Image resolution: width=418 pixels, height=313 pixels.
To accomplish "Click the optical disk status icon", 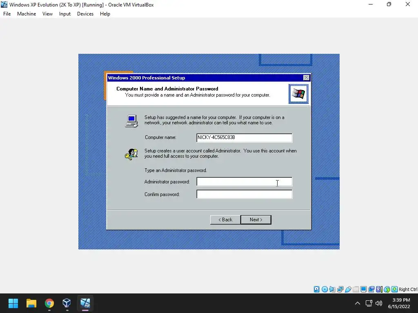I will (325, 289).
